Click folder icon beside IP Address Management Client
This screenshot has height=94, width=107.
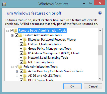(x=25, y=53)
